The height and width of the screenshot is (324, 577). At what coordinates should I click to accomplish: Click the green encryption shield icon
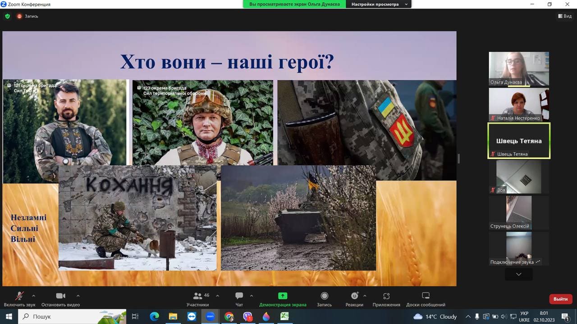tap(7, 16)
